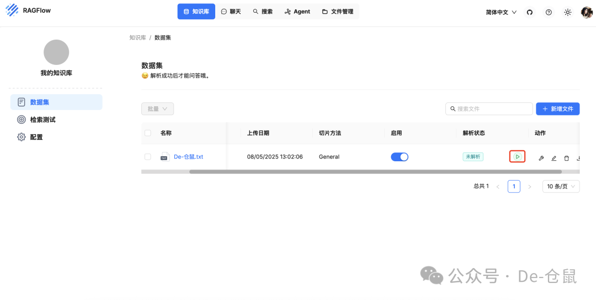The image size is (596, 300).
Task: Click the horizontal table scrollbar
Action: pos(376,172)
